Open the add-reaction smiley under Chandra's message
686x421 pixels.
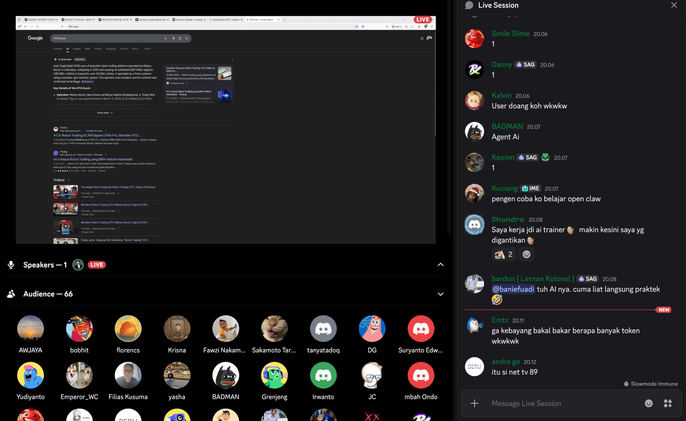click(x=527, y=254)
